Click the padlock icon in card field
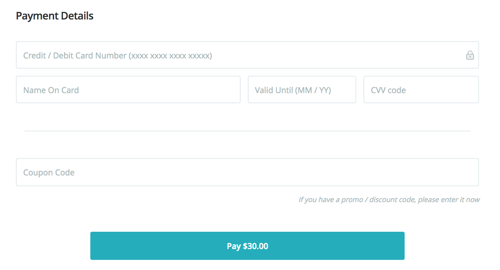The height and width of the screenshot is (270, 500). tap(470, 55)
